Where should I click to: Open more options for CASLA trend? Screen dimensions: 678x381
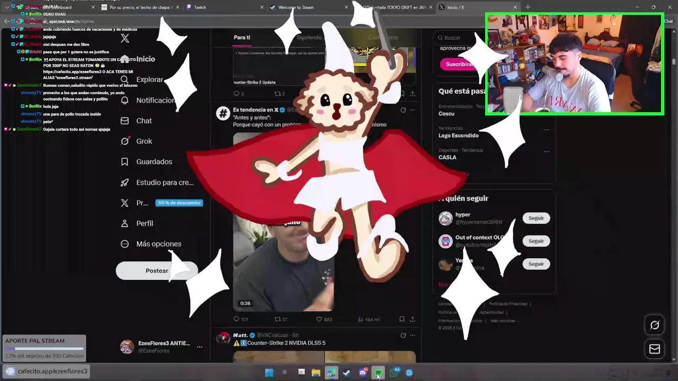(x=546, y=151)
